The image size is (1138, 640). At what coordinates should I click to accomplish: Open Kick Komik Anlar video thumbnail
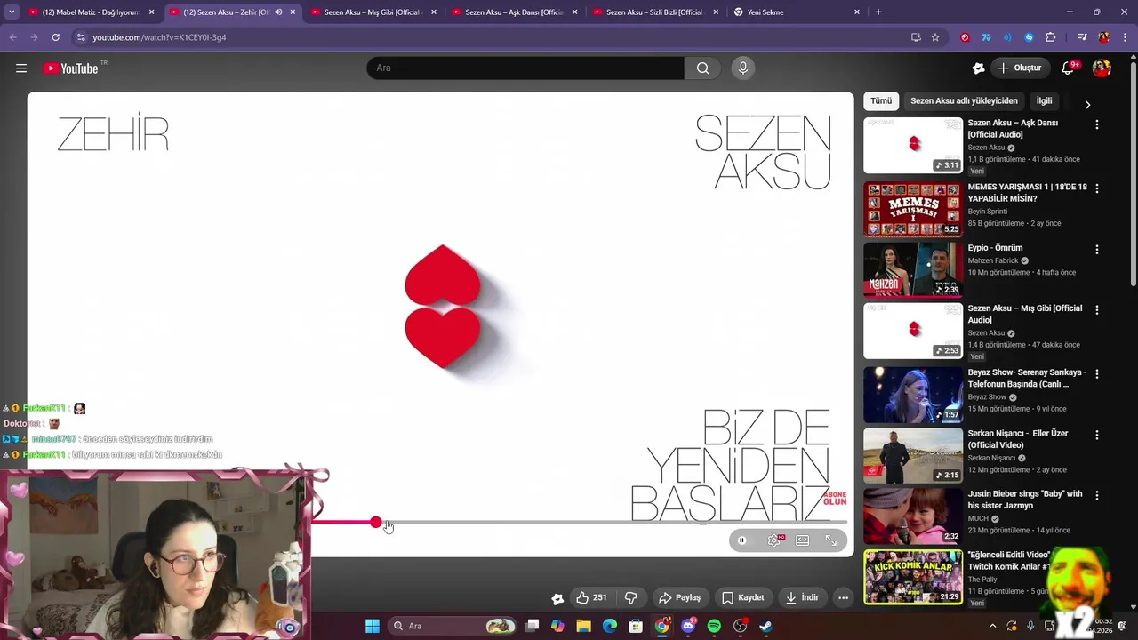[x=913, y=576]
